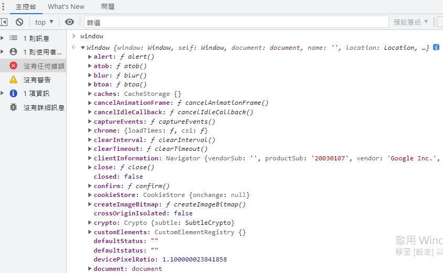Click the verbose bug icon in sidebar
This screenshot has width=443, height=273.
(x=13, y=107)
